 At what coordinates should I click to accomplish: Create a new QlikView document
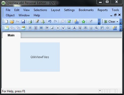(6, 22)
